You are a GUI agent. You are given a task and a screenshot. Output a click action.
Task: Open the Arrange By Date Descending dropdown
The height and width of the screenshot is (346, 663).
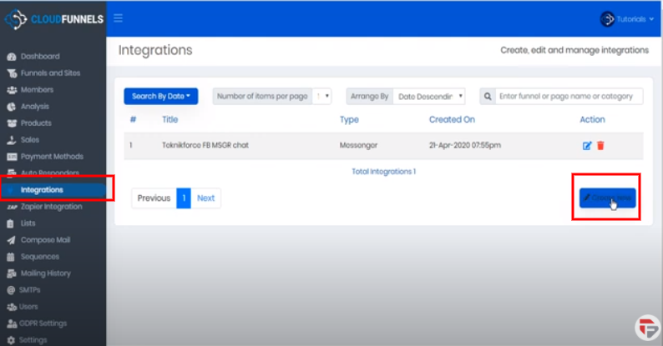coord(428,97)
